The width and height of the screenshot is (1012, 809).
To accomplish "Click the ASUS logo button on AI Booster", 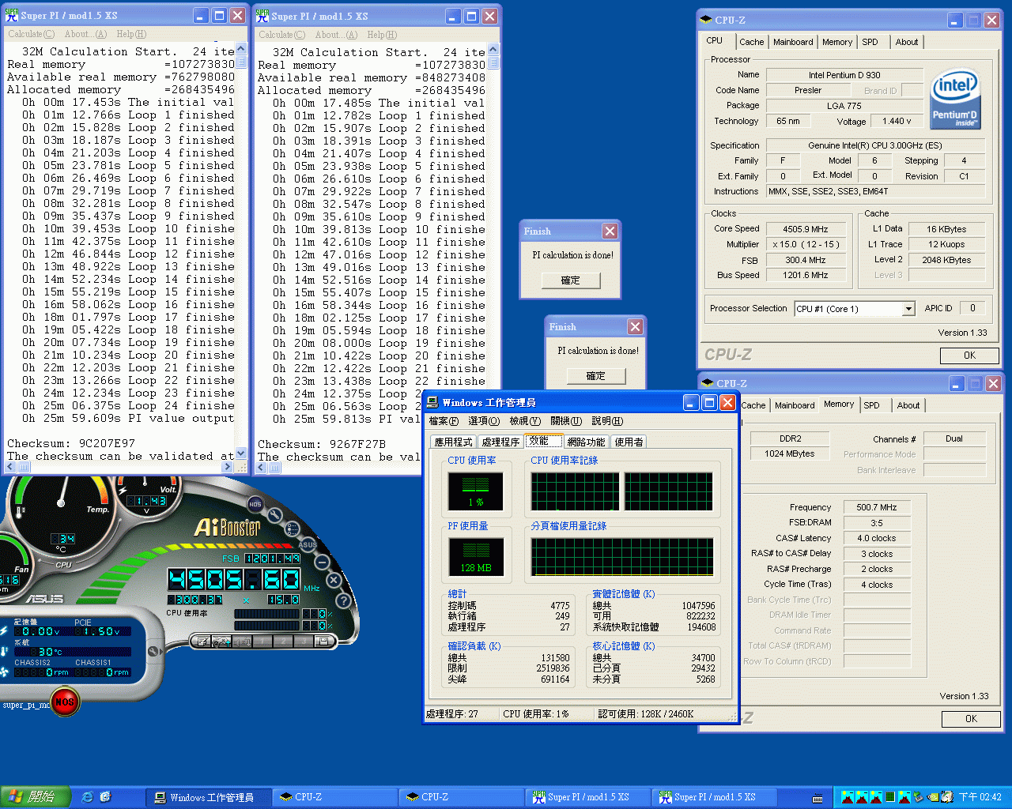I will coord(308,545).
